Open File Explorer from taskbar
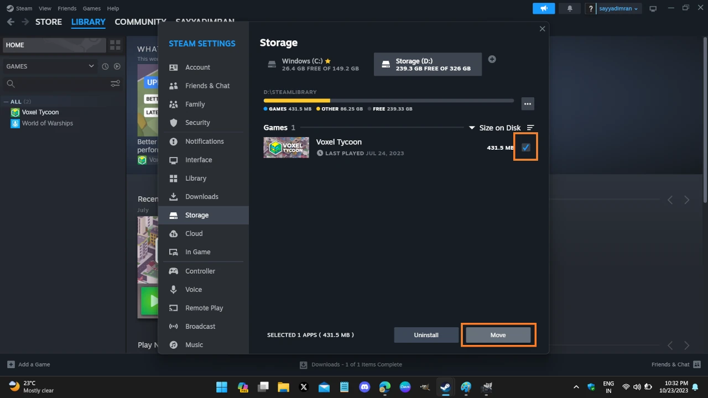Image resolution: width=708 pixels, height=398 pixels. tap(283, 386)
